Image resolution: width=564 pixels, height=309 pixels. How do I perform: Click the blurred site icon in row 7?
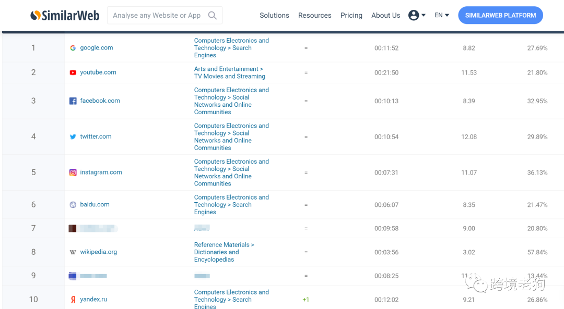point(72,228)
